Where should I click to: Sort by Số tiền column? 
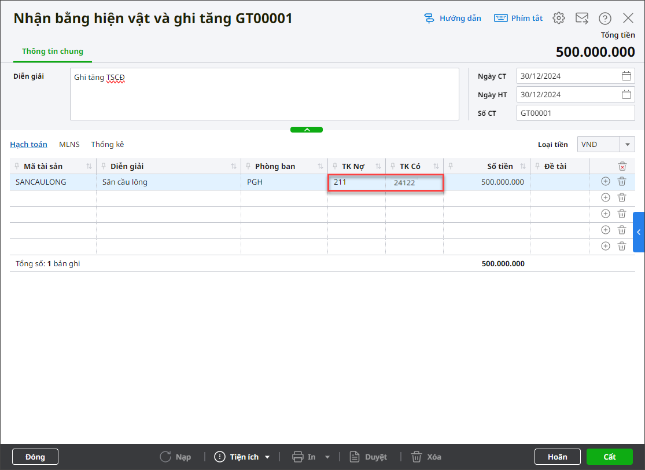(523, 166)
